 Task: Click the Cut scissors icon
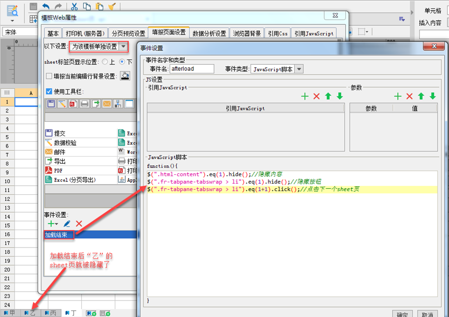click(74, 6)
